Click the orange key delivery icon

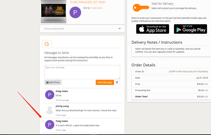141,8
